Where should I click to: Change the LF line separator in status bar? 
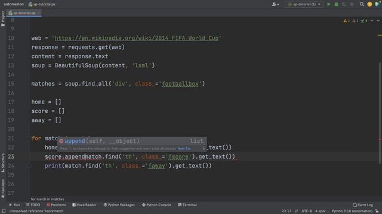tap(296, 211)
